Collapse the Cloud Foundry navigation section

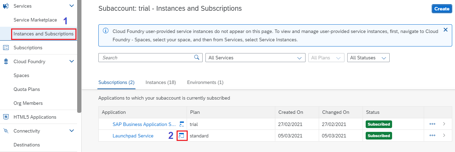[72, 61]
